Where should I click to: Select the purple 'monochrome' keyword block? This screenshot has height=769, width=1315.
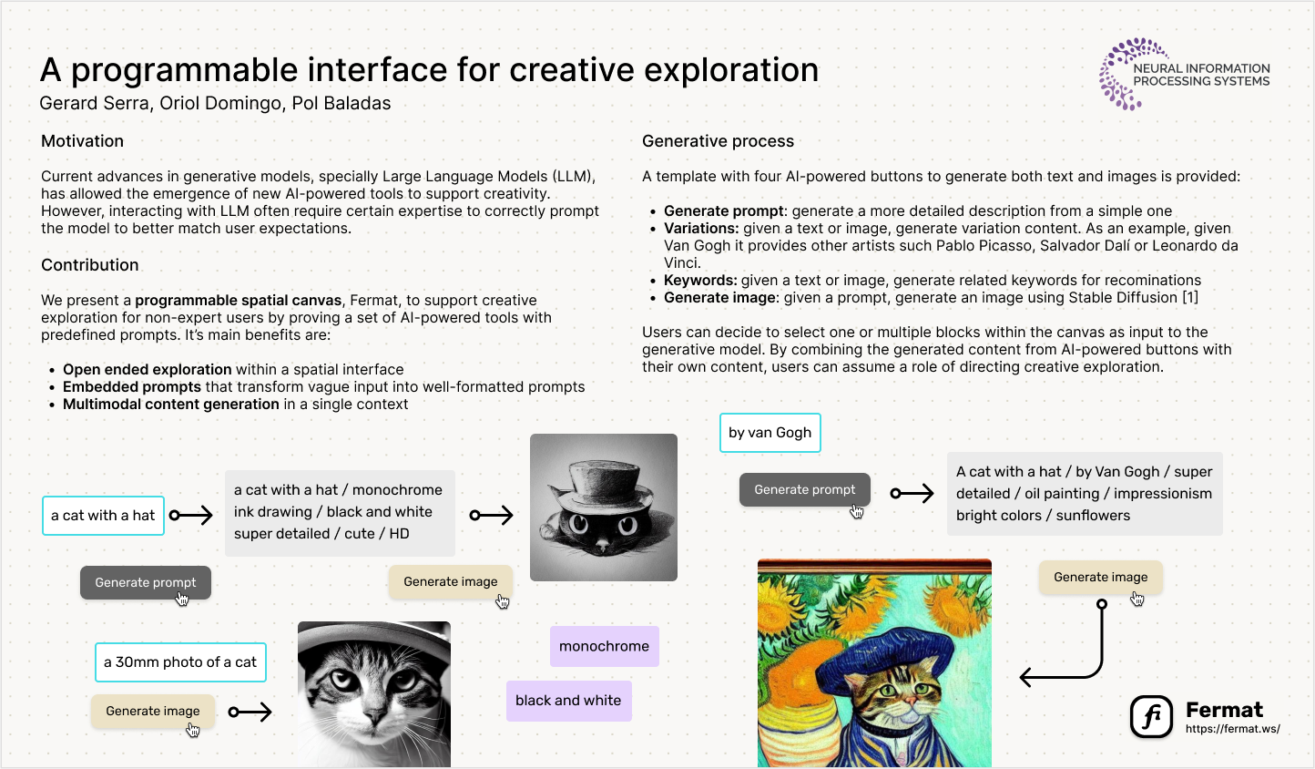click(x=604, y=646)
